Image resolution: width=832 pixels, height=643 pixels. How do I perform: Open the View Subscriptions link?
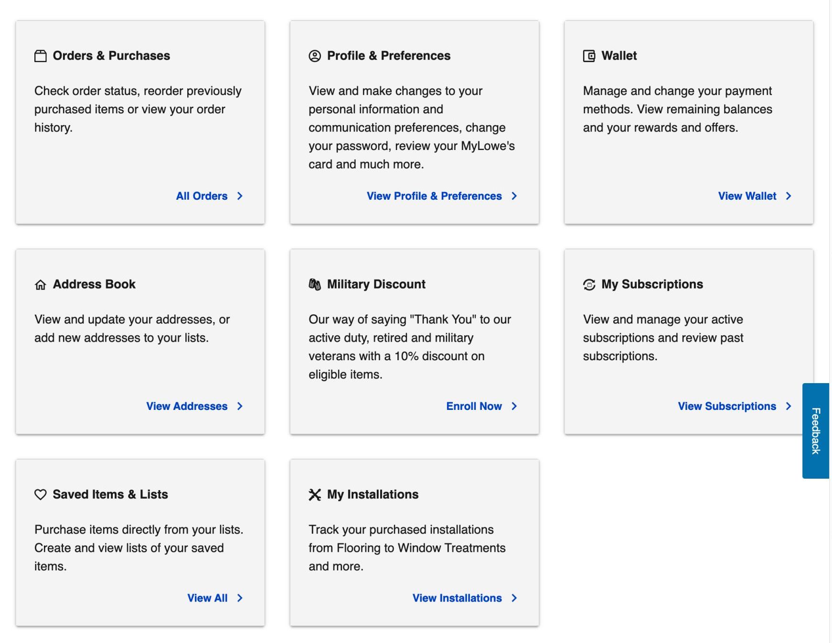point(726,406)
